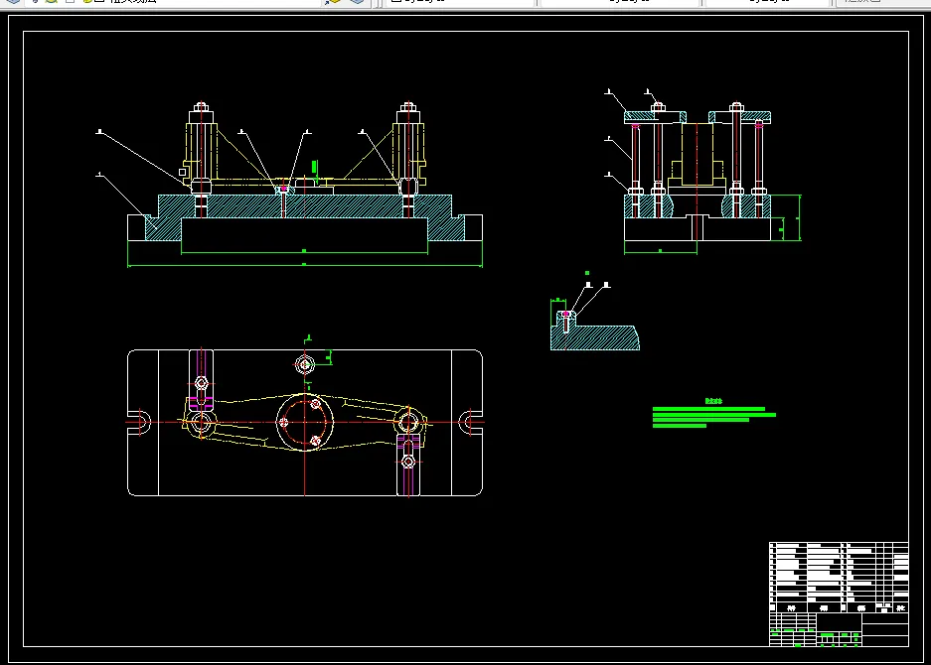This screenshot has width=931, height=665.
Task: Click the hex nut above the plan view hub
Action: tap(305, 364)
